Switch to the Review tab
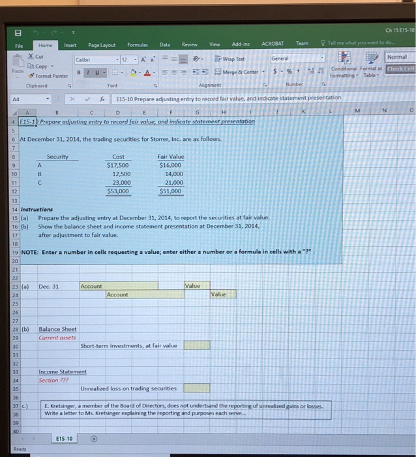 click(190, 44)
